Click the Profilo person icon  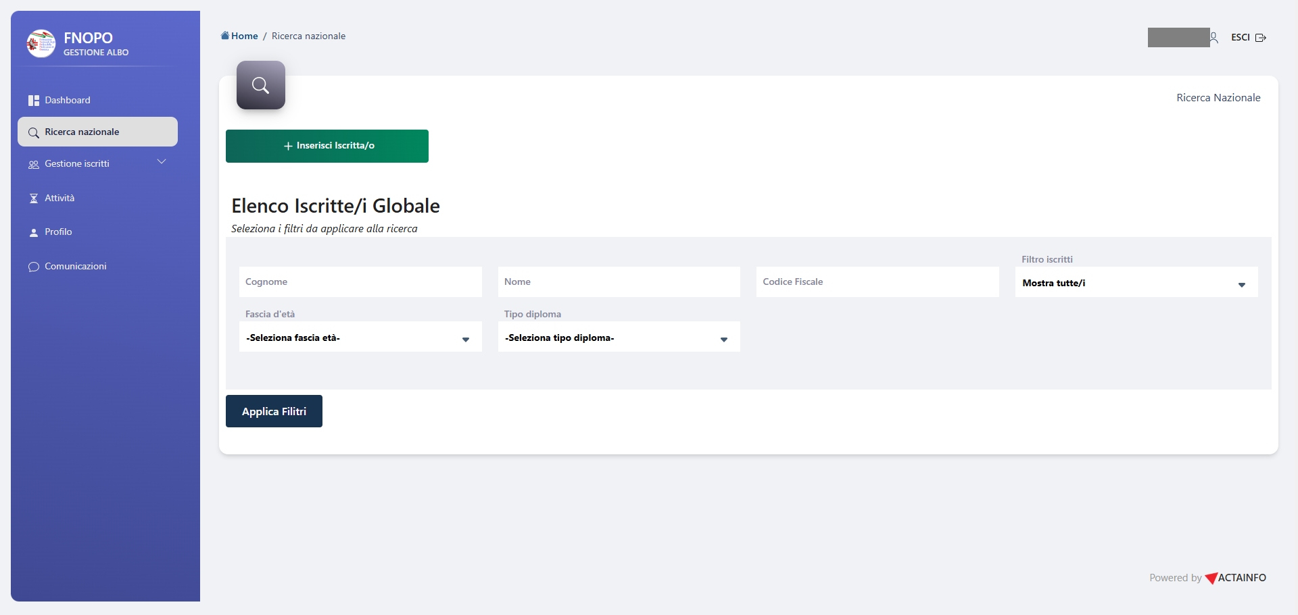click(x=33, y=233)
